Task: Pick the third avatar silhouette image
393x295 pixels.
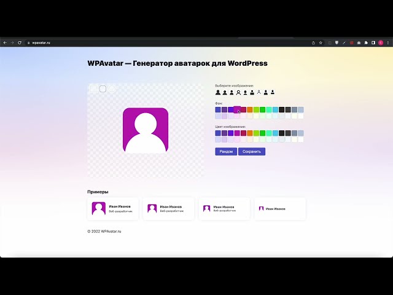Action: 232,93
